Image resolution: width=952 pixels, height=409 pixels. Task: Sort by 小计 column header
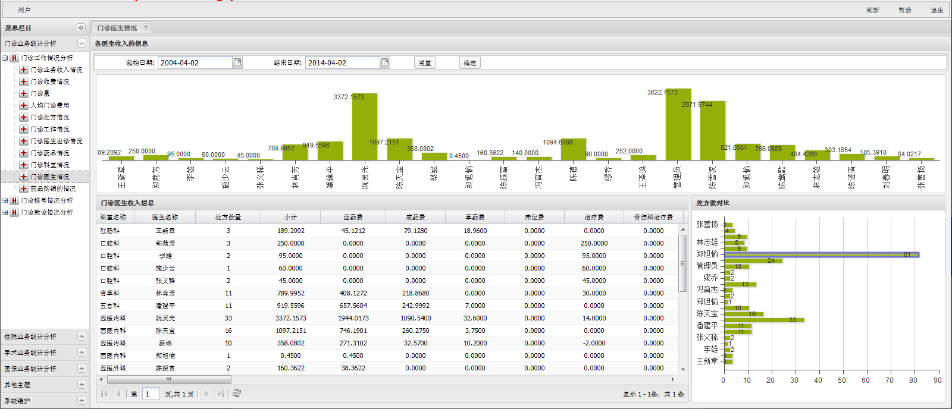(290, 217)
